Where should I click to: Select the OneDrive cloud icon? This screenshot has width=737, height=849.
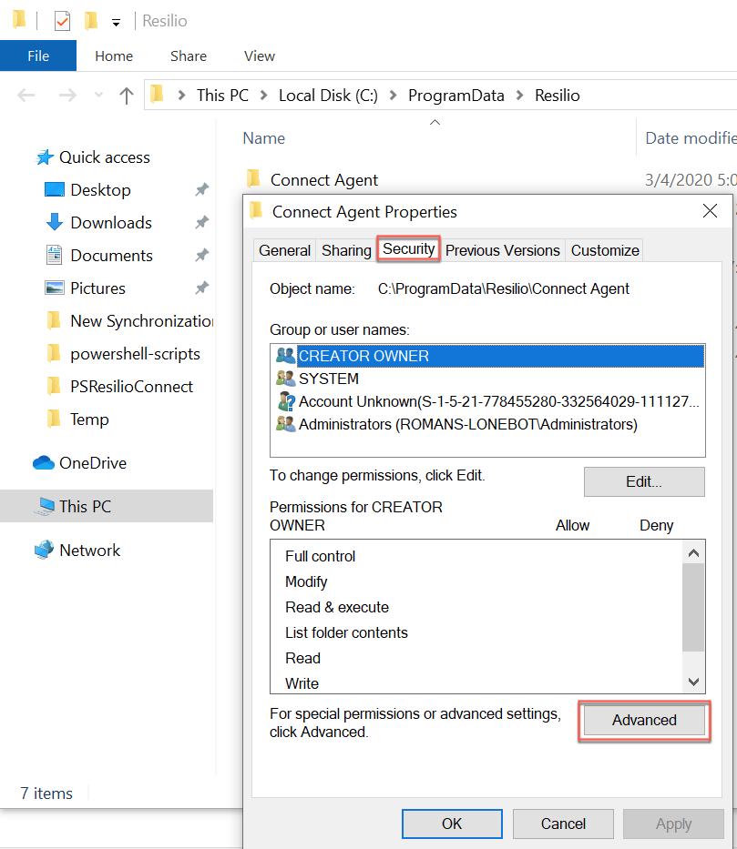point(44,463)
